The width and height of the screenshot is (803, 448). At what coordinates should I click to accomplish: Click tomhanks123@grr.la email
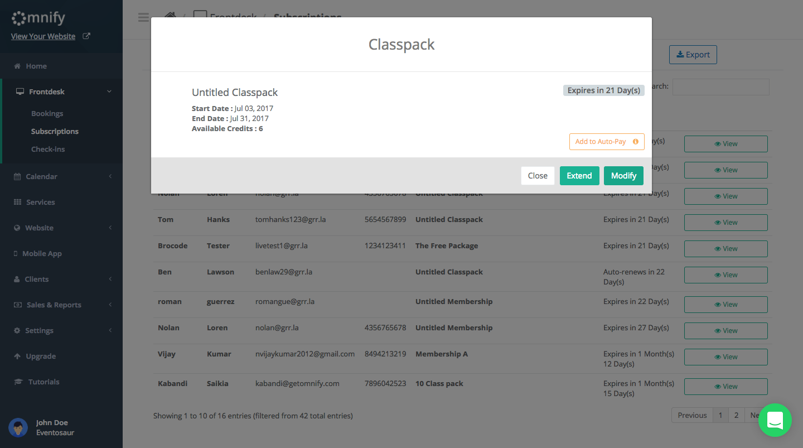[291, 219]
